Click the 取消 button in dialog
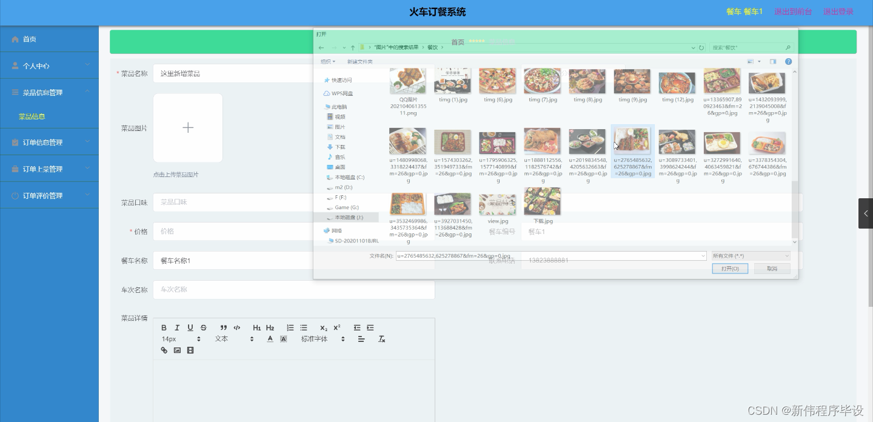 (772, 269)
